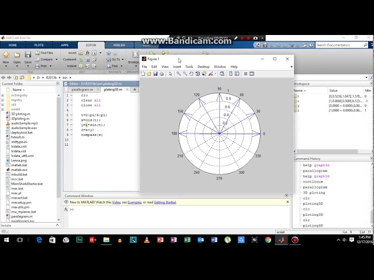Toggle Zoom In tool in Figure 1
This screenshot has height=280, width=374.
pos(178,74)
